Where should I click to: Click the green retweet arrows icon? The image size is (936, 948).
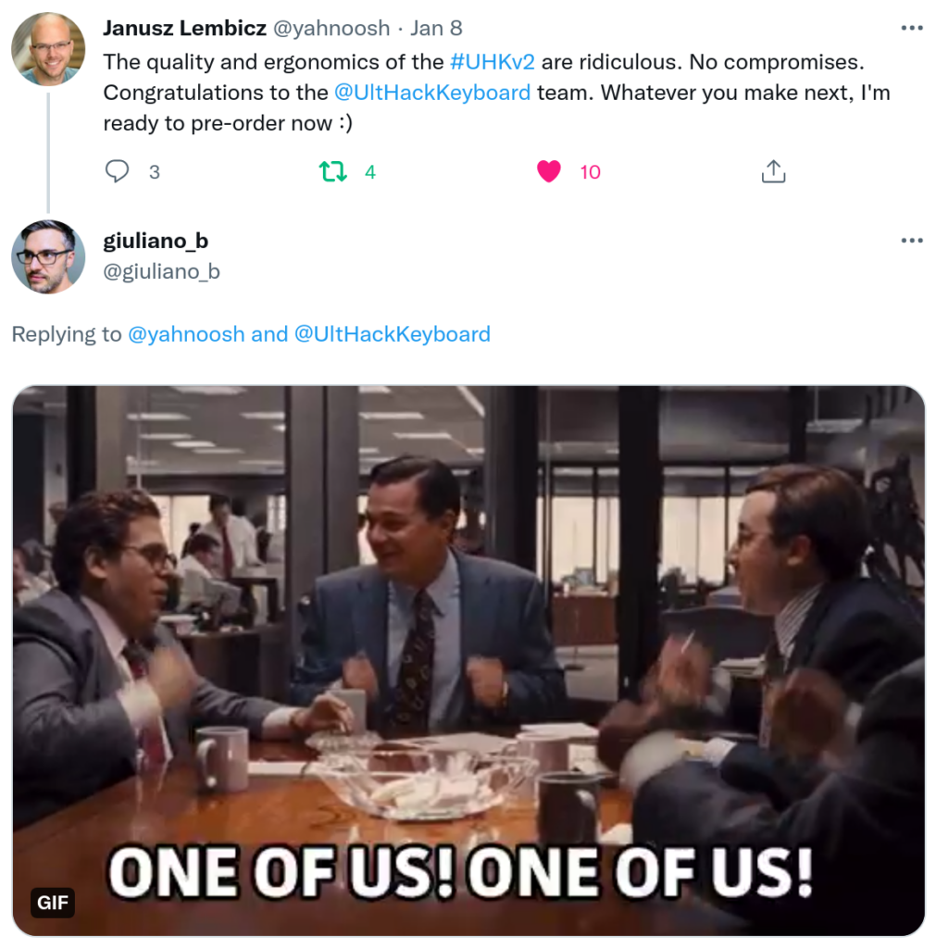point(332,171)
